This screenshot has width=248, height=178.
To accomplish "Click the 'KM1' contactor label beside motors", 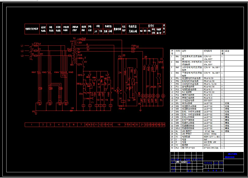I will pyautogui.click(x=34, y=72).
